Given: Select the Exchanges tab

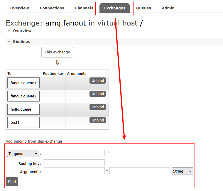Looking at the screenshot, I should pos(114,8).
